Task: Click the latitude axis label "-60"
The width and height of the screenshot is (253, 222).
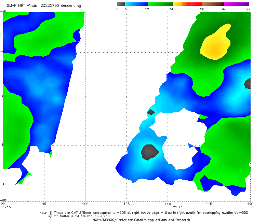Action: tap(3, 200)
